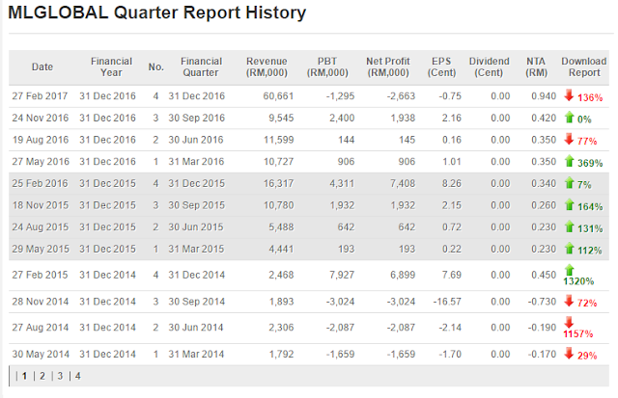Open the 136% change link
618x398 pixels.
[590, 97]
